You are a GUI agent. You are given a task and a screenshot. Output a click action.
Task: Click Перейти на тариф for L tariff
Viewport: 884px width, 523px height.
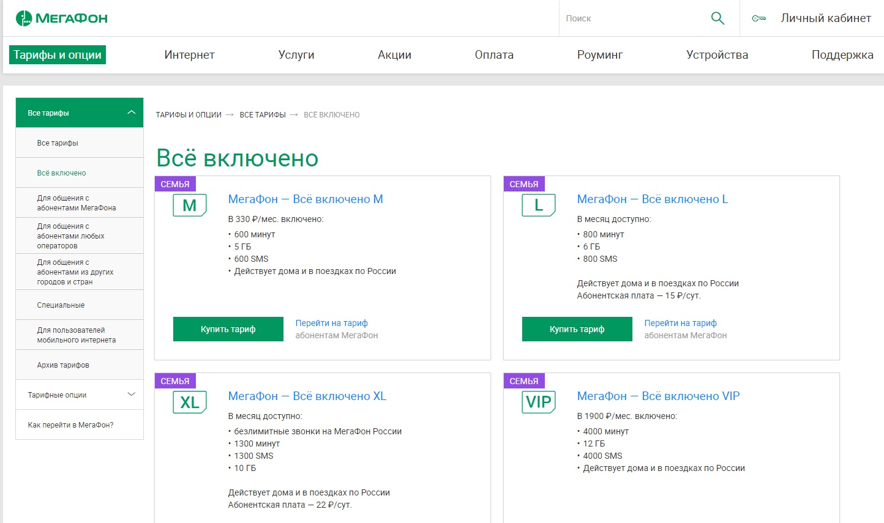681,323
